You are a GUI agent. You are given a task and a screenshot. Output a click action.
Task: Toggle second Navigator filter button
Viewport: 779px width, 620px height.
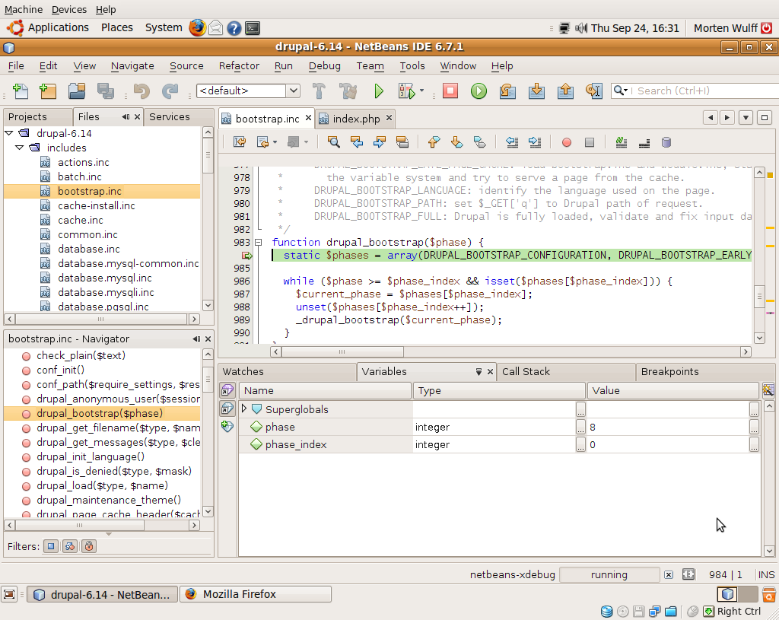pos(69,546)
